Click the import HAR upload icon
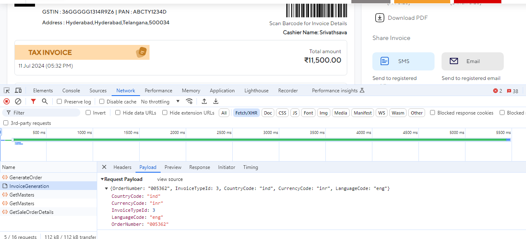Screen dimensions: 526x239 [x=204, y=101]
